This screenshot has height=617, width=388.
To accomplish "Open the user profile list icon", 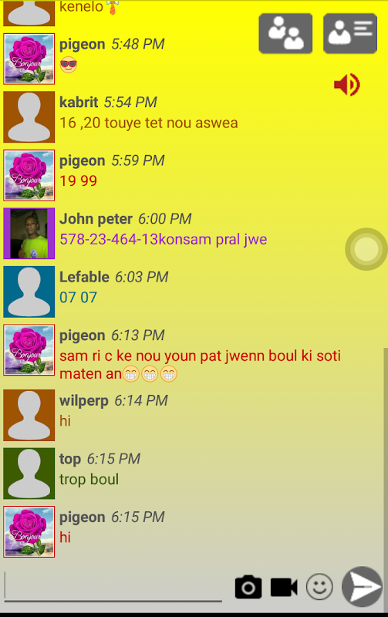I will click(350, 33).
